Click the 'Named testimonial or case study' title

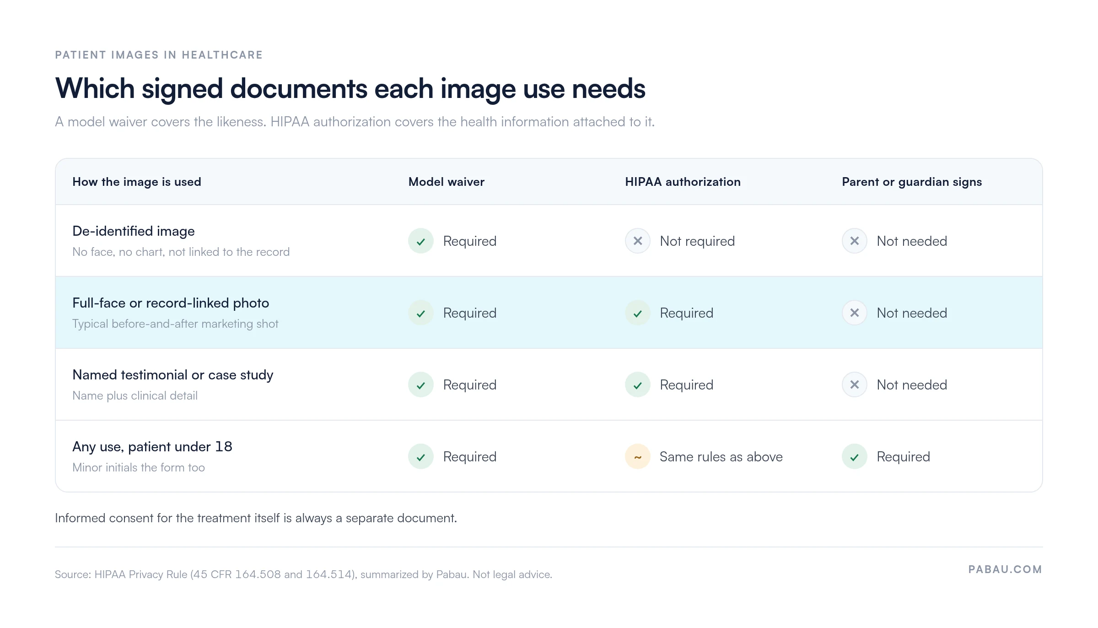[x=173, y=375]
